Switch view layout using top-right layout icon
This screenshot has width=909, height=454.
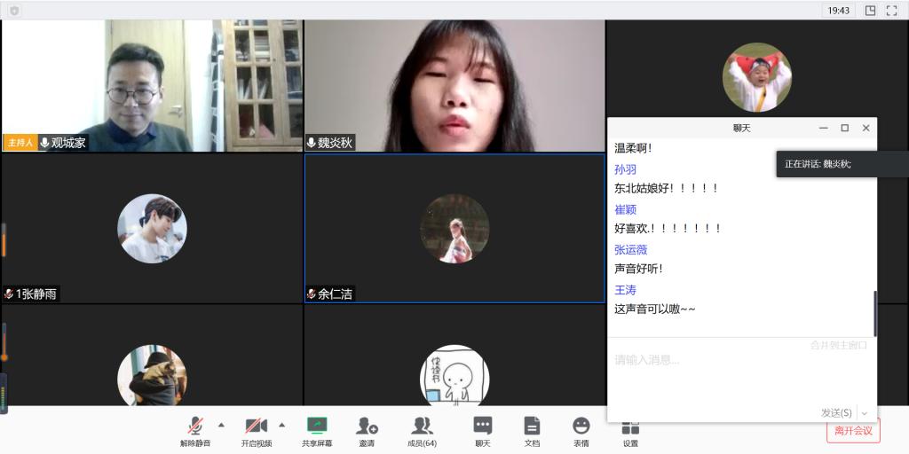870,11
